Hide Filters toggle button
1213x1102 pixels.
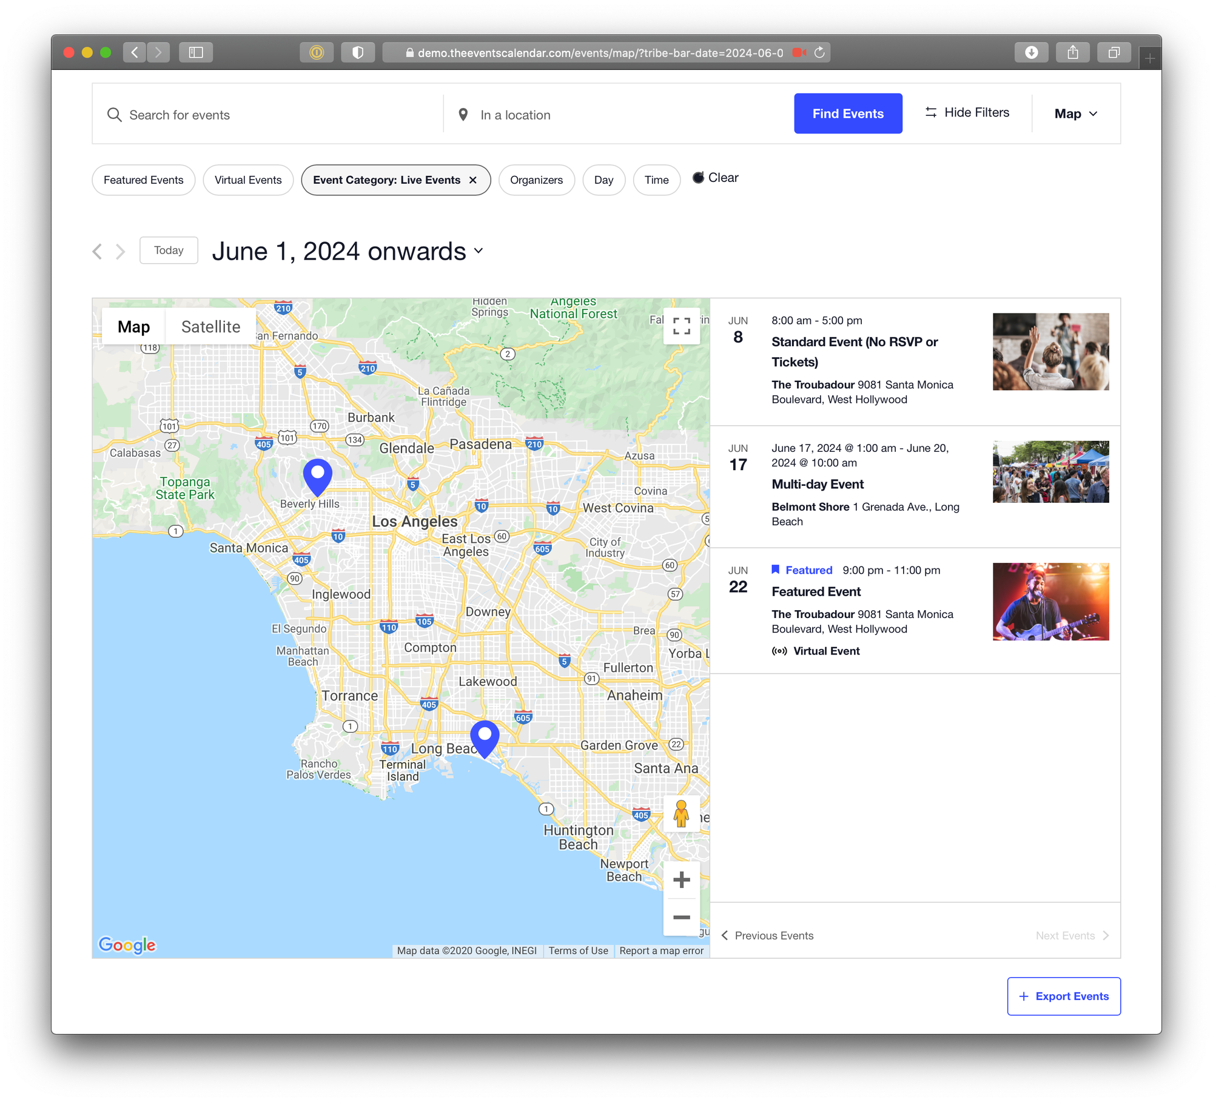point(967,113)
